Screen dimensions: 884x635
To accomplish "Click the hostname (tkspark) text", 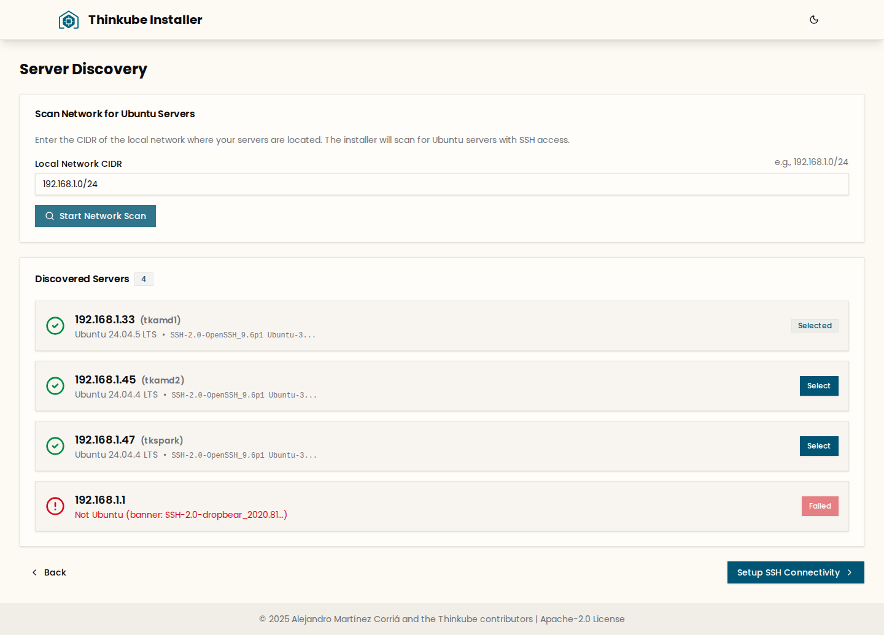I will click(x=162, y=441).
